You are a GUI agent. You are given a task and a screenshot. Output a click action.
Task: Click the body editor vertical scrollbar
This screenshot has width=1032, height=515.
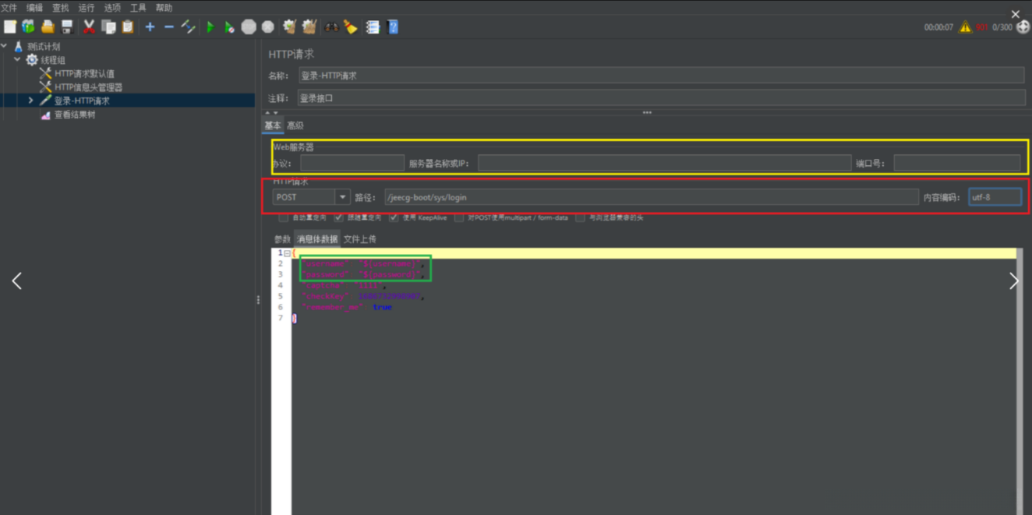coord(1020,382)
